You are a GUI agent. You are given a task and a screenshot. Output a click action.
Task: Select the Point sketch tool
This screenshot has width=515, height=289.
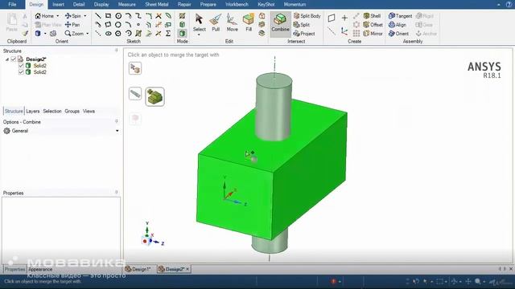tap(138, 25)
